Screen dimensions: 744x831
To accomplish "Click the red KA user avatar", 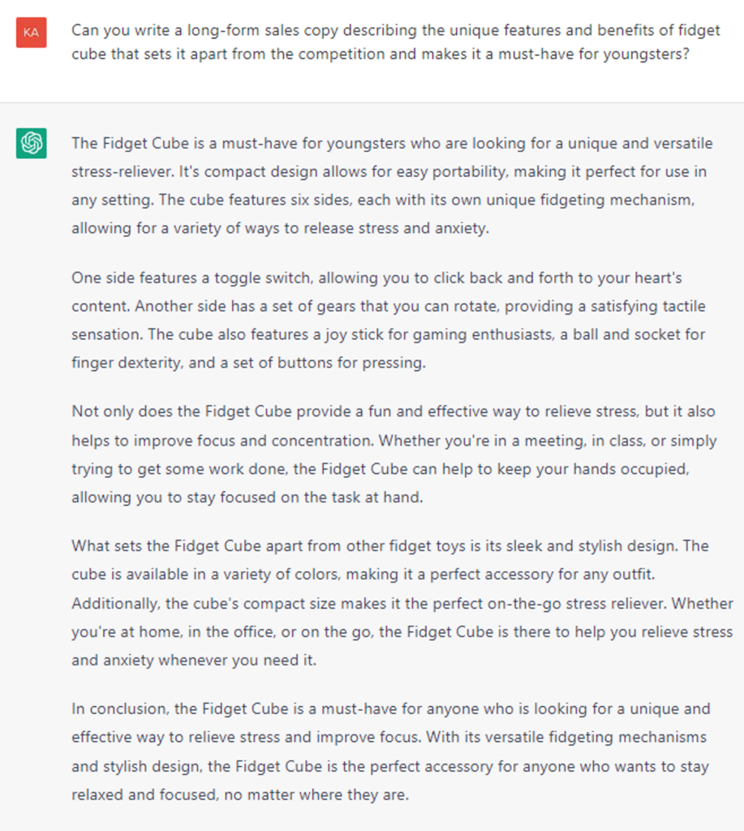I will click(x=32, y=32).
